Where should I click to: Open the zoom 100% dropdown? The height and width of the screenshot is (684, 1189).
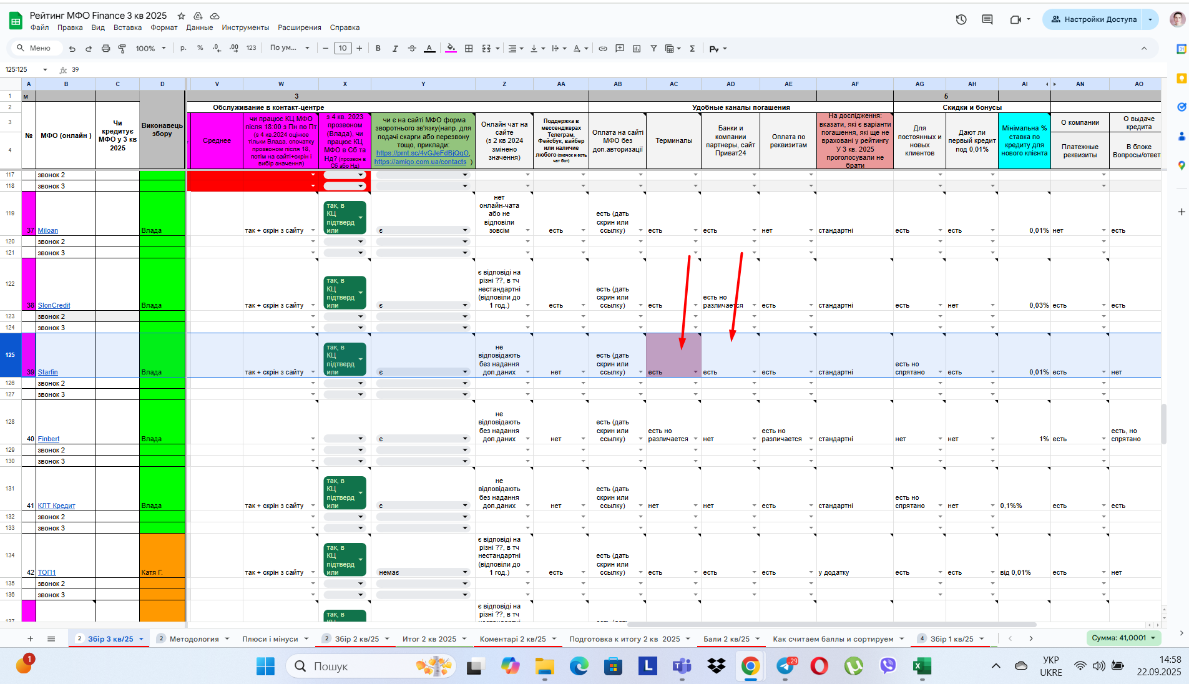pos(151,48)
